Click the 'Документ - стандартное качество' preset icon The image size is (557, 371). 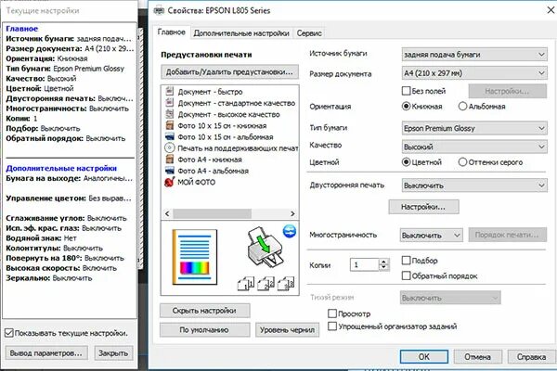click(x=170, y=103)
